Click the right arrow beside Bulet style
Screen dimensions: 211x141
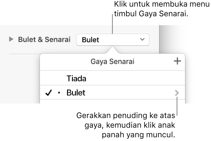(177, 93)
